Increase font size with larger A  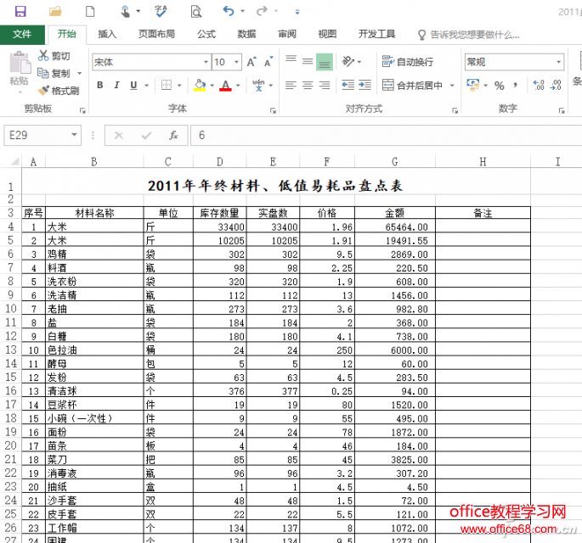click(251, 62)
